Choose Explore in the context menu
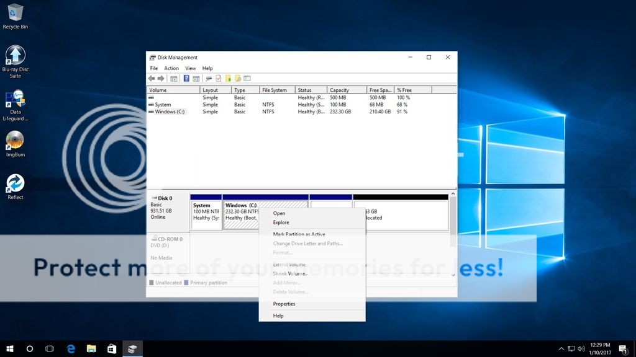The width and height of the screenshot is (636, 357). (x=281, y=223)
